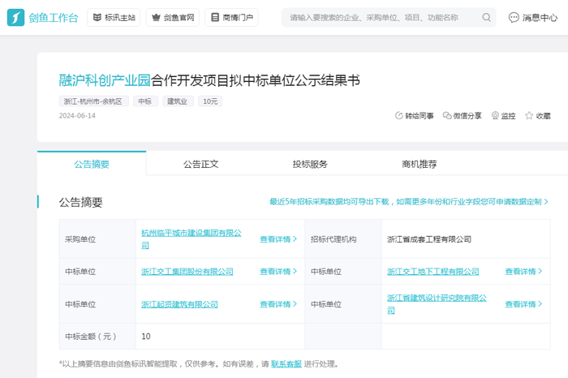Select the 10元 tag
This screenshot has width=568, height=378.
[210, 101]
